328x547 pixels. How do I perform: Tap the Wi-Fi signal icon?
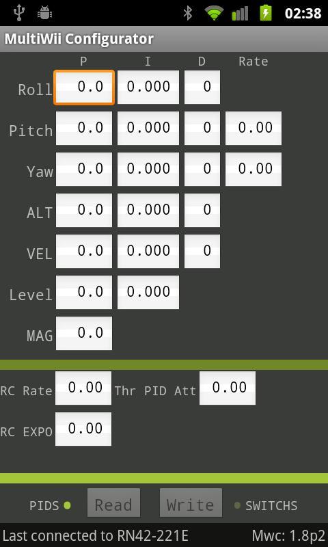pos(215,13)
